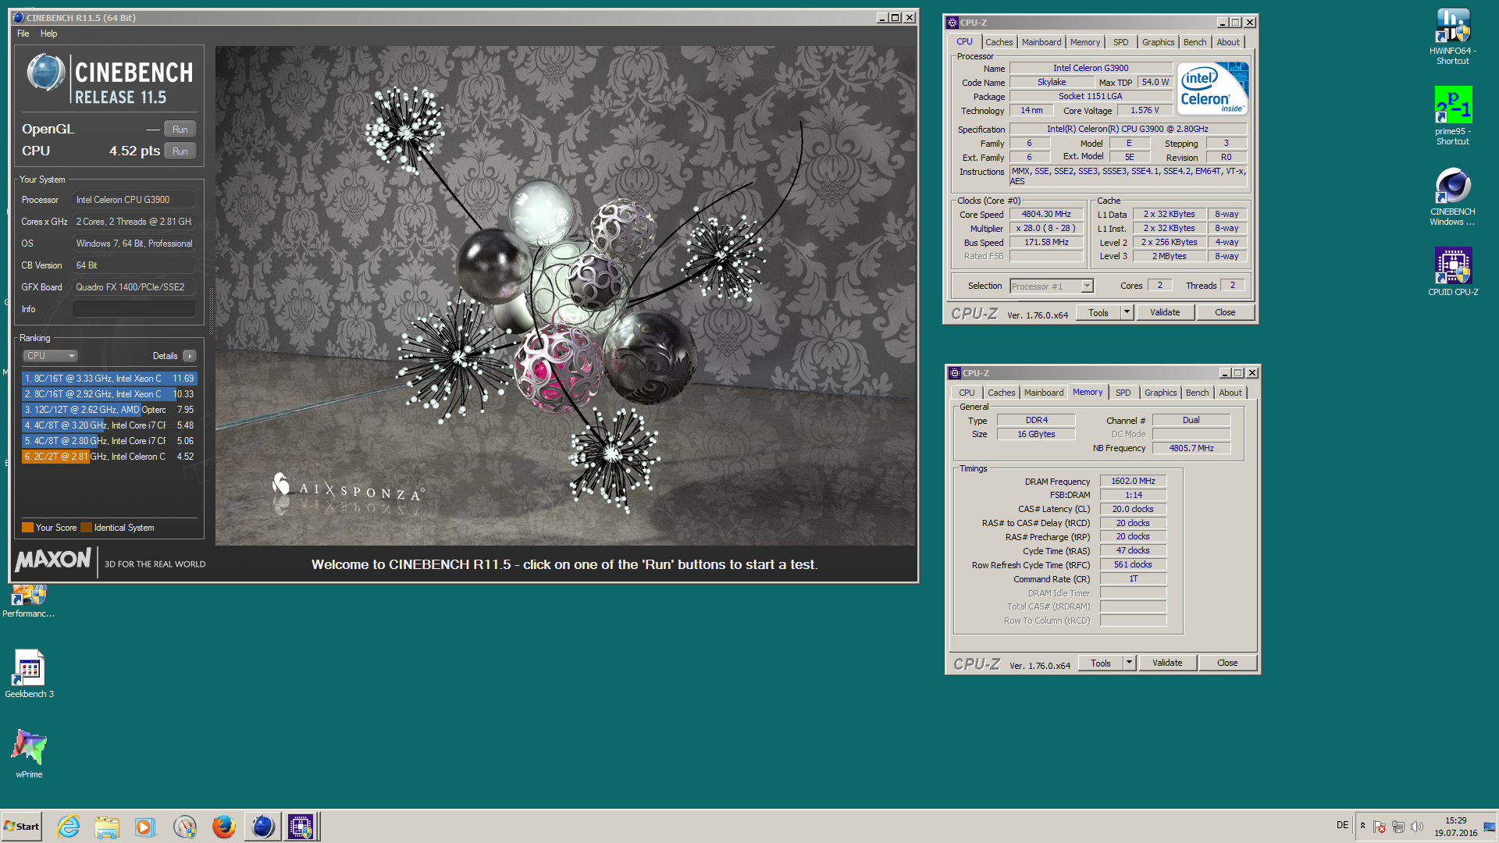Click MAXON logo

53,560
